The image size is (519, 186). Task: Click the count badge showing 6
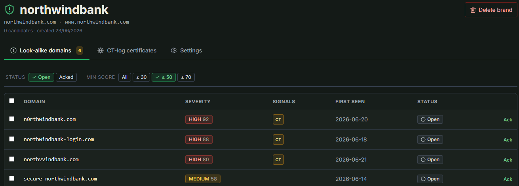pyautogui.click(x=80, y=50)
